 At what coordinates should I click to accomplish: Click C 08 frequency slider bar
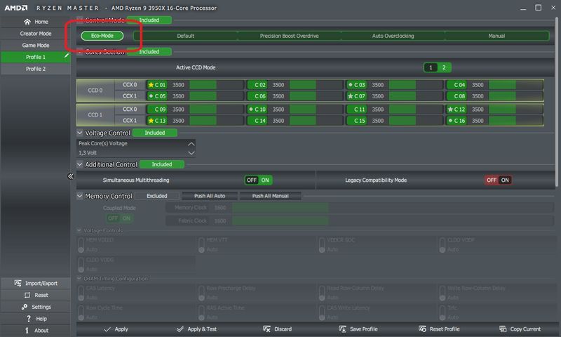pyautogui.click(x=515, y=96)
